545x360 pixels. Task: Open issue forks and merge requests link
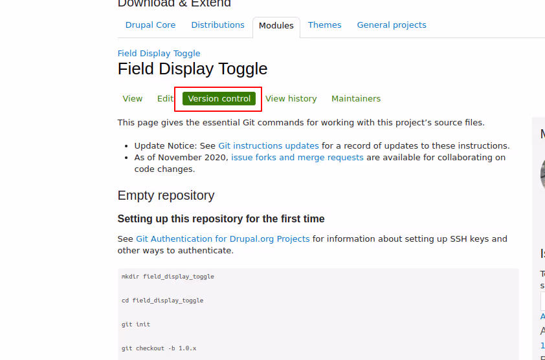[x=297, y=158]
